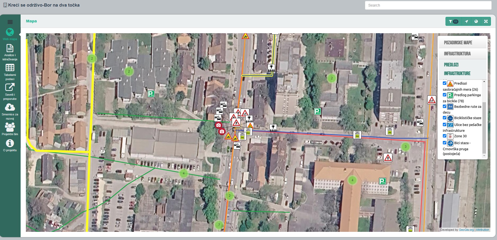Click the geolocation arrow icon
497x240 pixels.
tap(467, 21)
